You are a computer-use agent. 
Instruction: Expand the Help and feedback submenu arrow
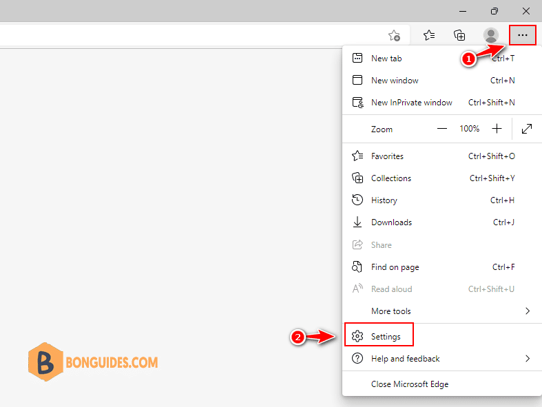click(528, 359)
